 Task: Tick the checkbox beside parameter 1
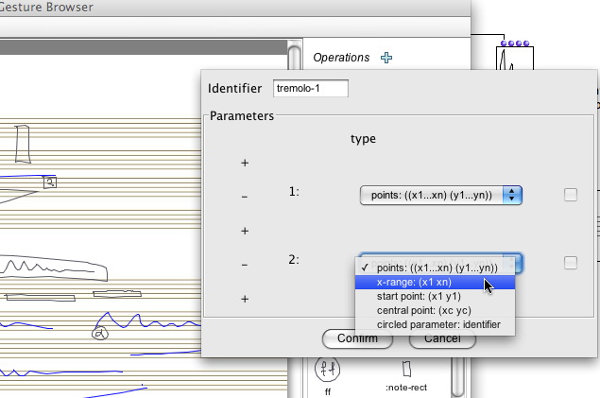click(x=571, y=195)
